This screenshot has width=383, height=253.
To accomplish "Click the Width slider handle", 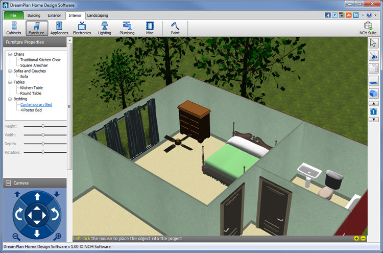I will click(43, 135).
